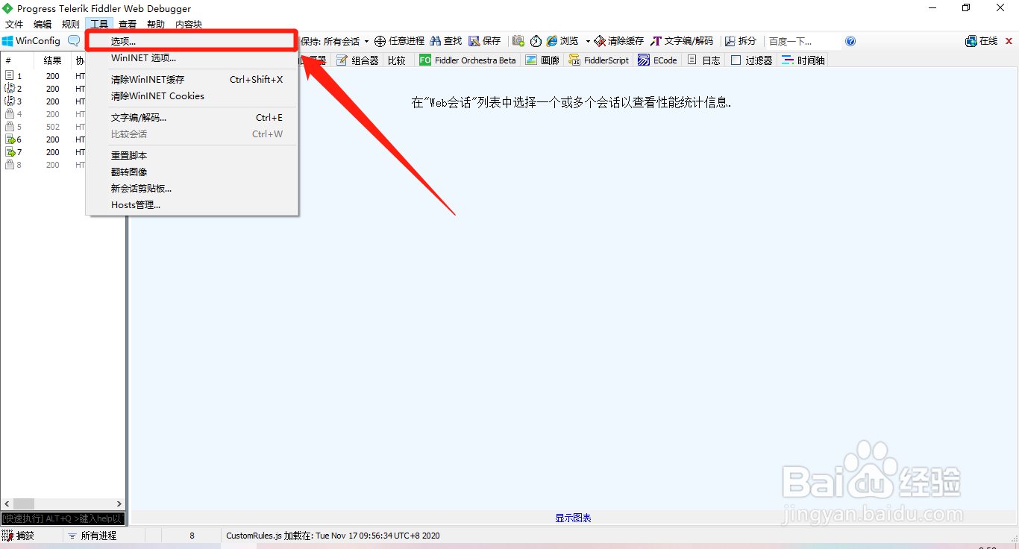Image resolution: width=1019 pixels, height=549 pixels.
Task: Click the 所有进程 filter icon in status bar
Action: point(72,536)
